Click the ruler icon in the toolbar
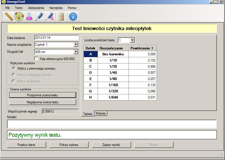The height and width of the screenshot is (160, 225). click(9, 17)
